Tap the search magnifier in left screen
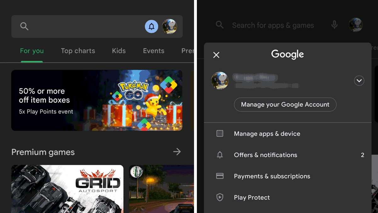The image size is (378, 213). click(x=24, y=26)
